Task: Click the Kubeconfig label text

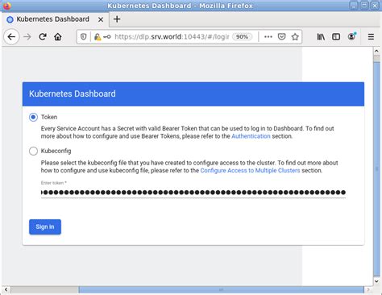Action: click(56, 151)
